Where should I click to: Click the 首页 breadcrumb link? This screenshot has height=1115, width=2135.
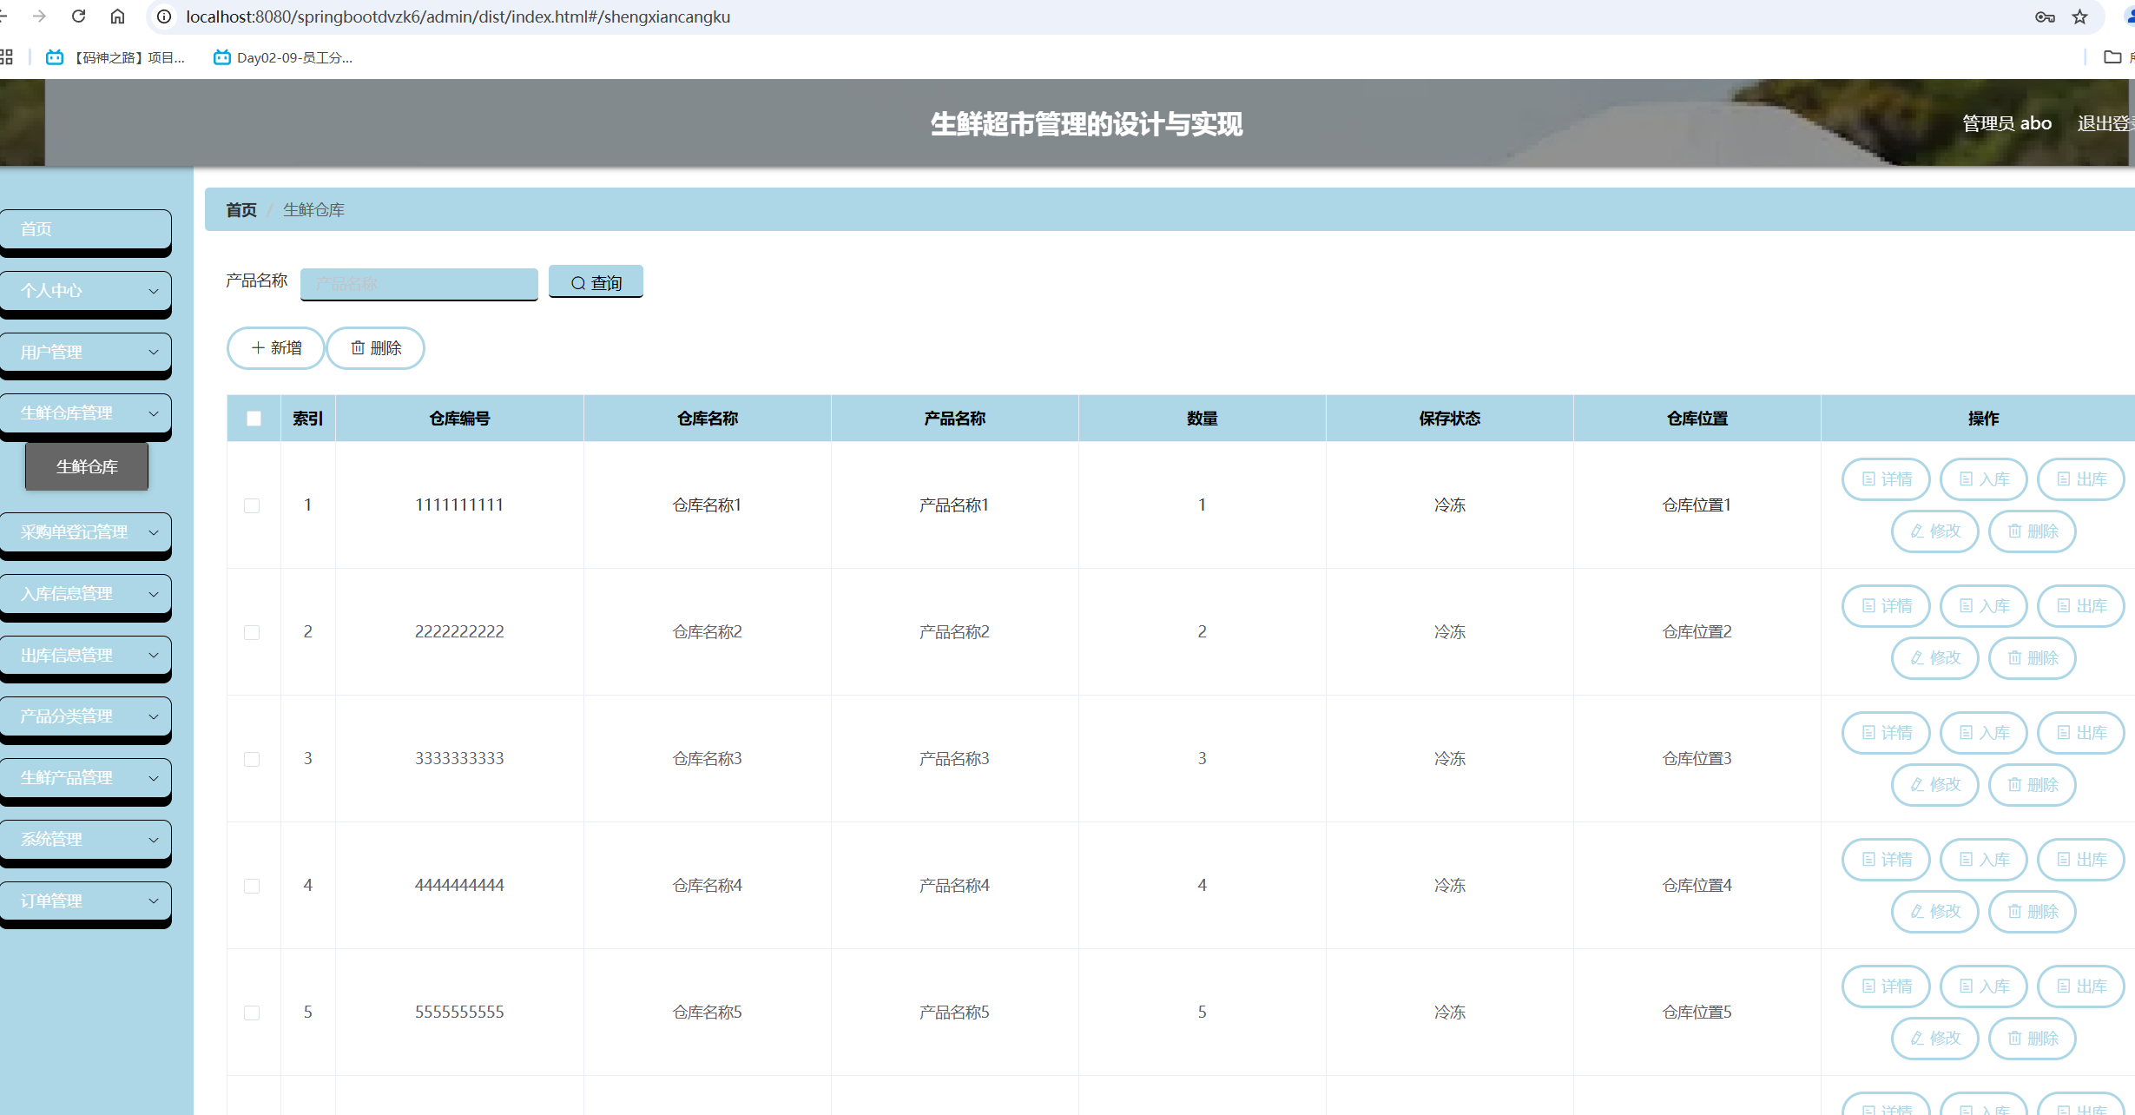pyautogui.click(x=241, y=210)
